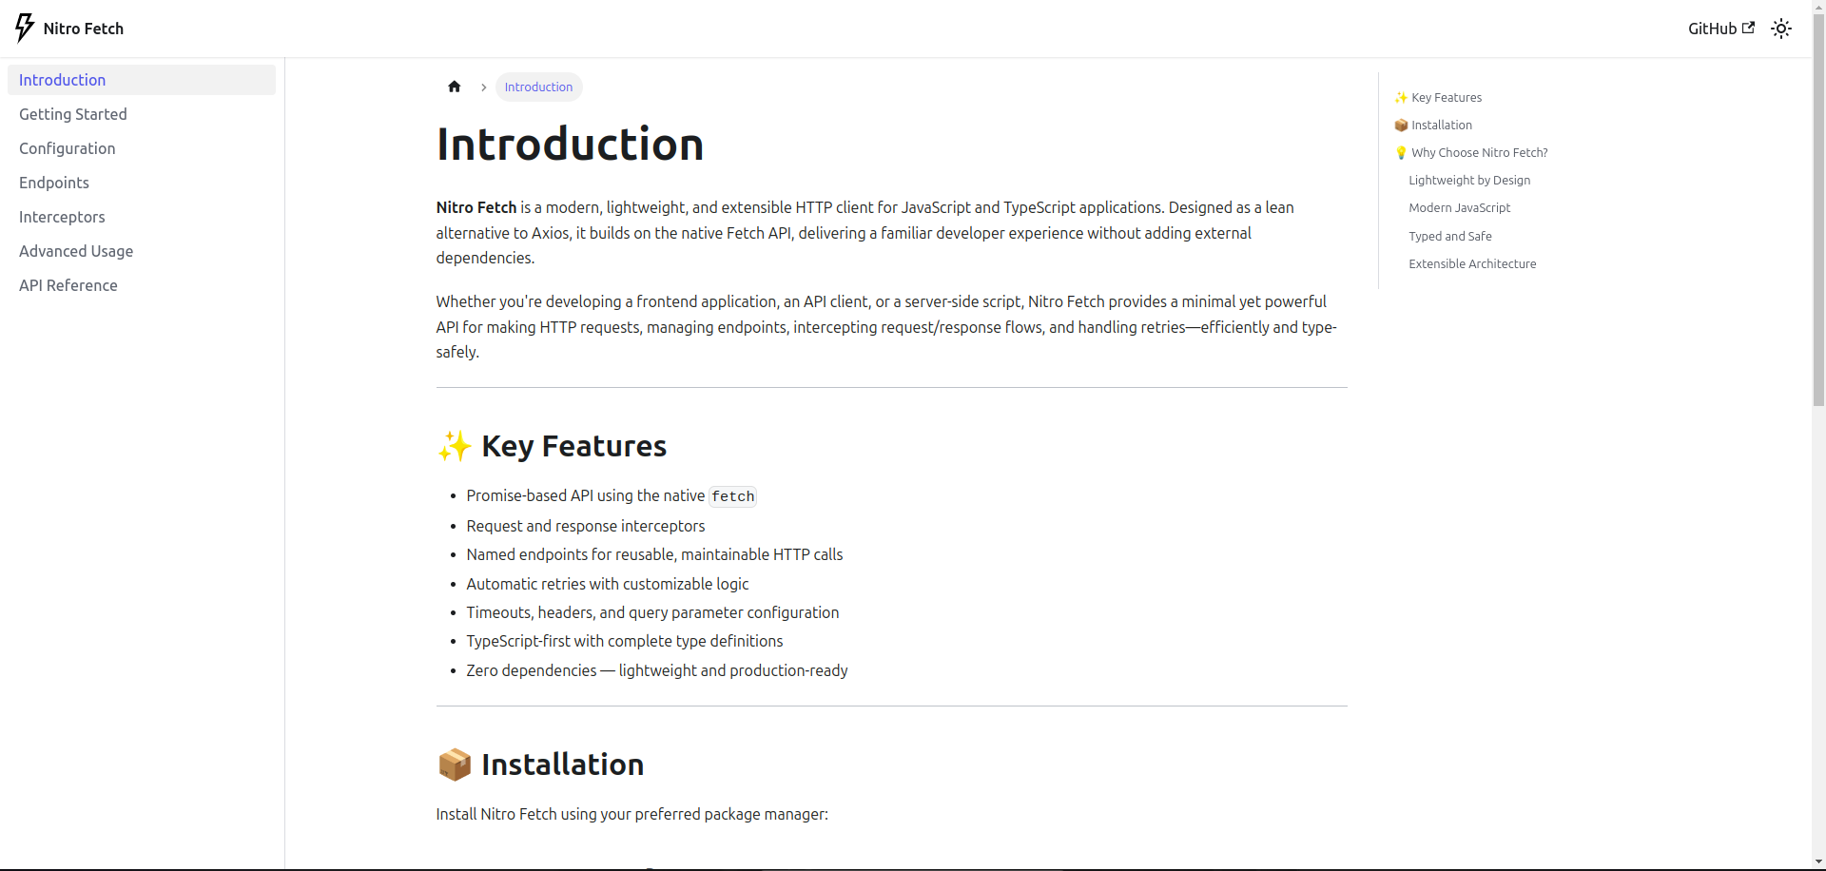Click the lightbulb icon beside Why Choose Nitro Fetch
The image size is (1826, 871).
point(1401,152)
